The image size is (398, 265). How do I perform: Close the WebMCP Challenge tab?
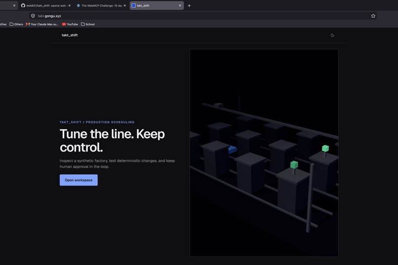pos(124,5)
